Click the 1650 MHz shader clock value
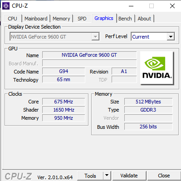The height and width of the screenshot is (181, 181). tap(64, 110)
